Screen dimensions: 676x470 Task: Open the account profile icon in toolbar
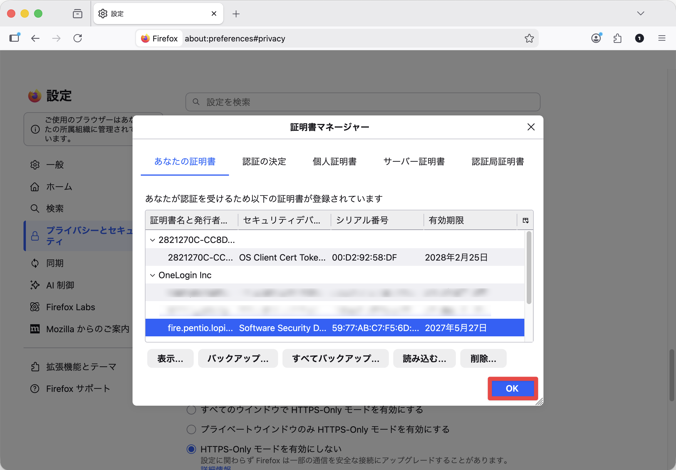point(596,38)
